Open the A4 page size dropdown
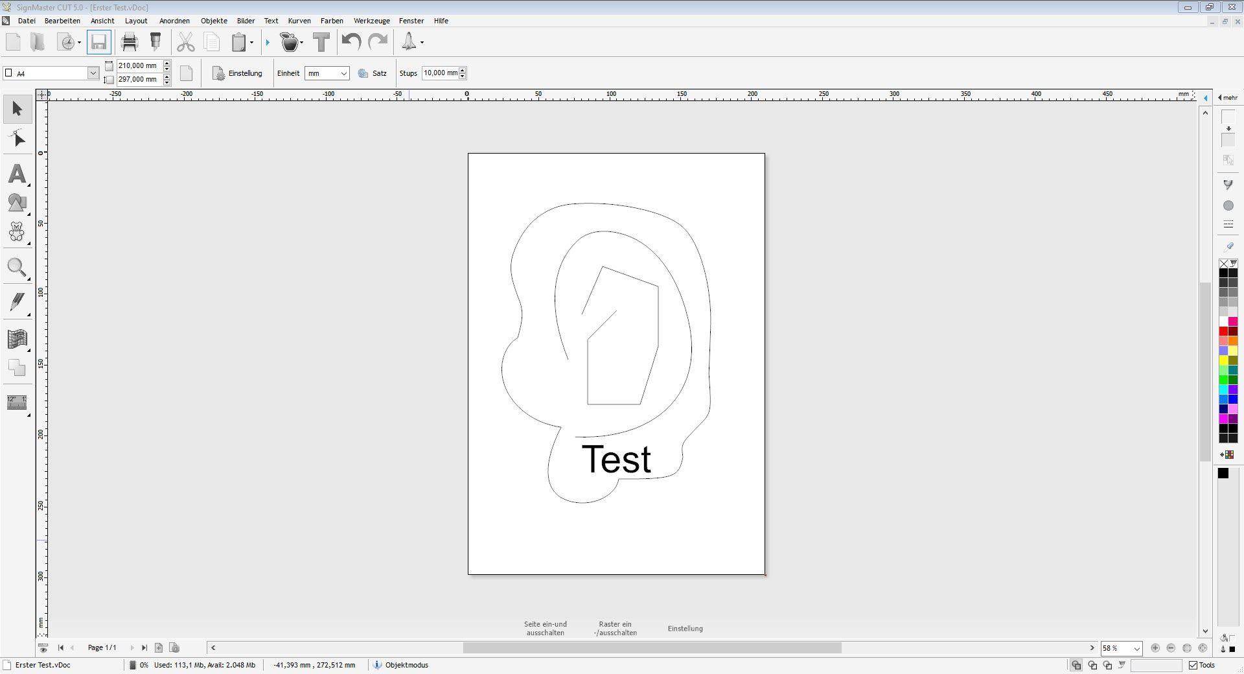The height and width of the screenshot is (674, 1244). pyautogui.click(x=93, y=73)
